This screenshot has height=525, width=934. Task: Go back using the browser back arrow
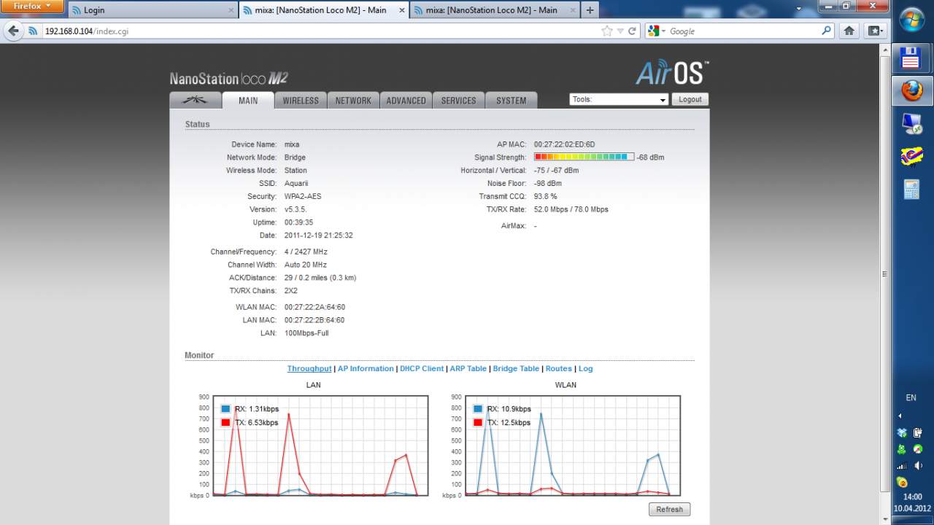click(13, 31)
